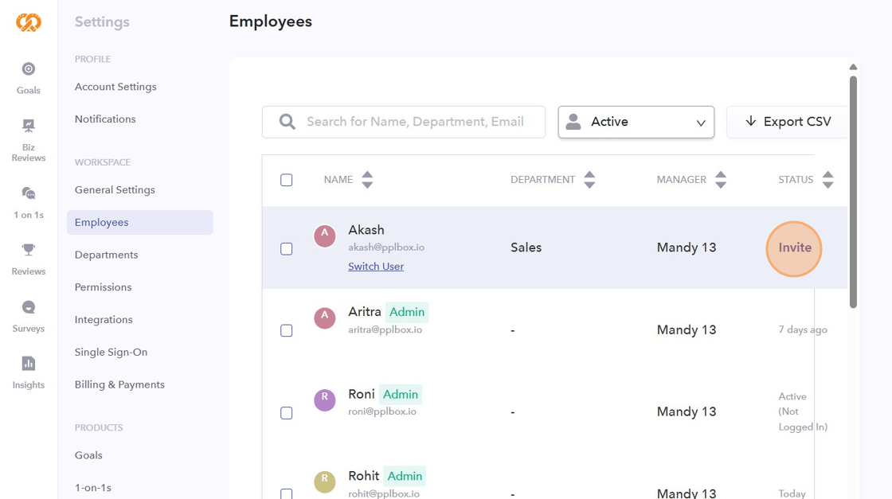Open Insights chart icon
Viewport: 892px width, 499px height.
coord(29,364)
